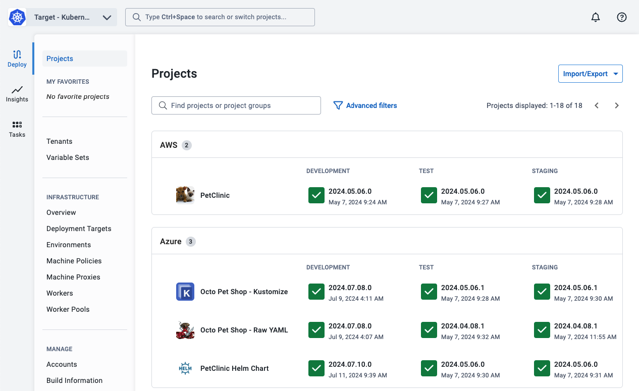Image resolution: width=639 pixels, height=391 pixels.
Task: Click the AWS group count badge
Action: click(x=187, y=145)
